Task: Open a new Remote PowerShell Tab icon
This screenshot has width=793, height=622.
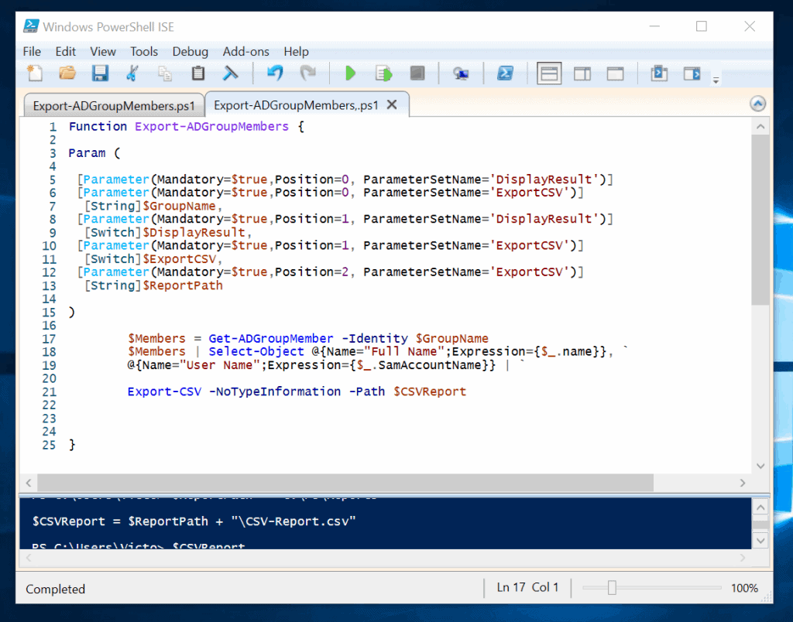Action: pos(462,73)
